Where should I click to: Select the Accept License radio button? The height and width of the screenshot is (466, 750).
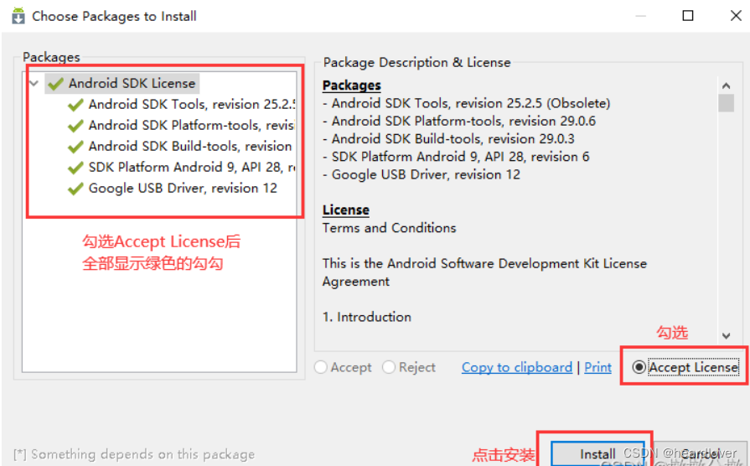(639, 367)
